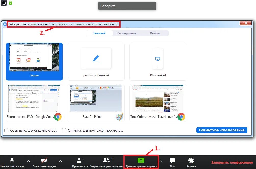Image resolution: width=256 pixels, height=169 pixels.
Task: Click the Говорит: speaker indicator bar
Action: click(x=127, y=6)
